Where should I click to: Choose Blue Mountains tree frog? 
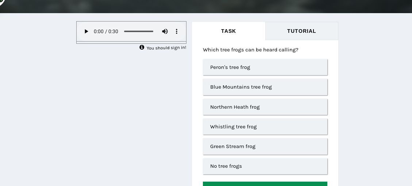pos(265,87)
